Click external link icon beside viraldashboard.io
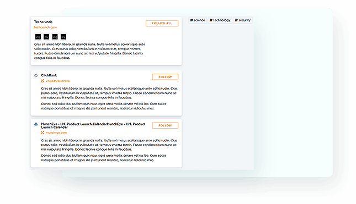The width and height of the screenshot is (356, 204). [x=42, y=81]
